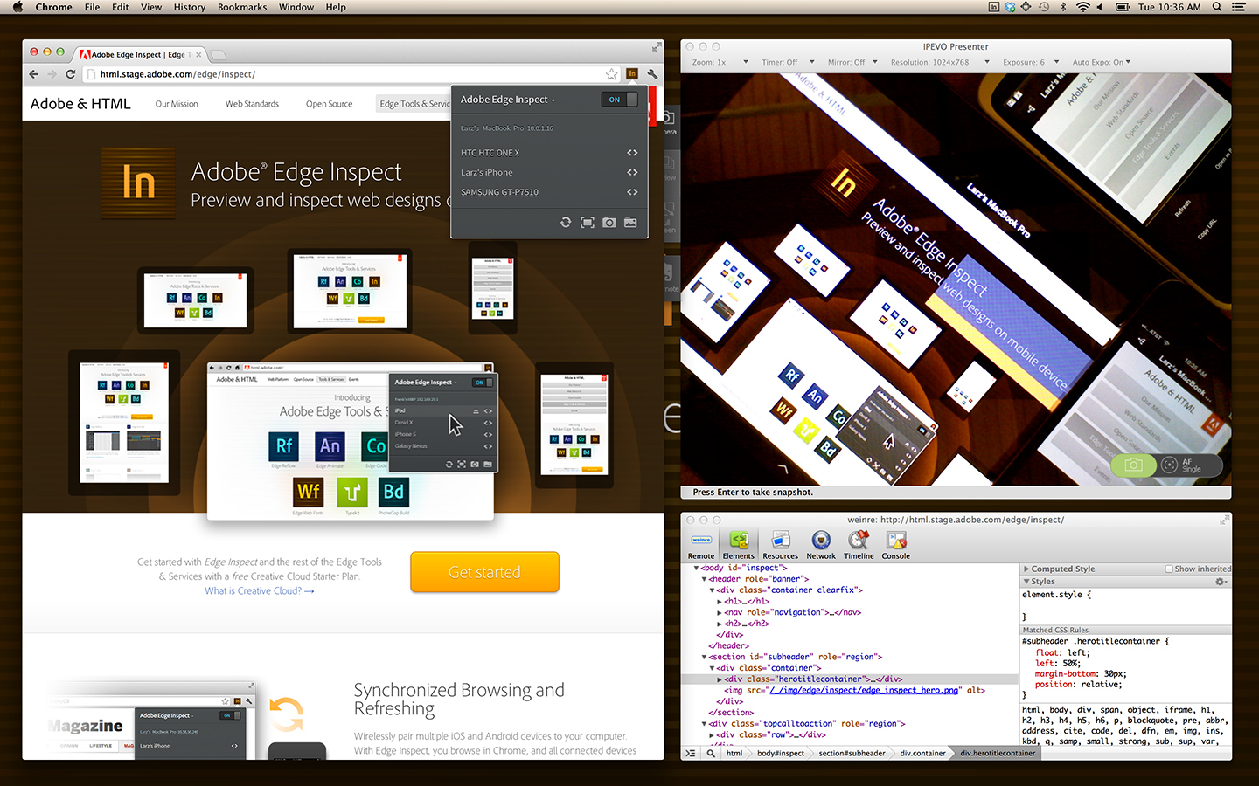The image size is (1259, 786).
Task: Open the Elements panel in weinre
Action: [738, 546]
